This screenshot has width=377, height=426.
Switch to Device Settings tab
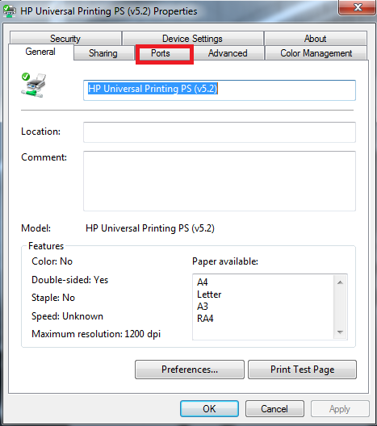coord(192,38)
